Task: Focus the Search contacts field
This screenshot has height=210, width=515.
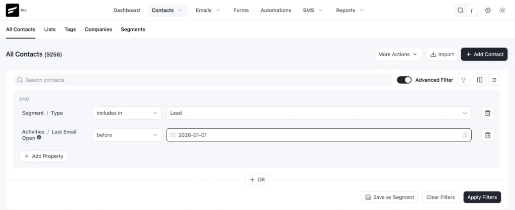Action: [203, 80]
